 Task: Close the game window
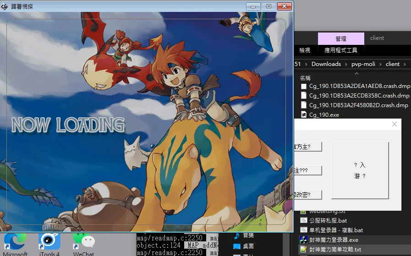point(285,6)
